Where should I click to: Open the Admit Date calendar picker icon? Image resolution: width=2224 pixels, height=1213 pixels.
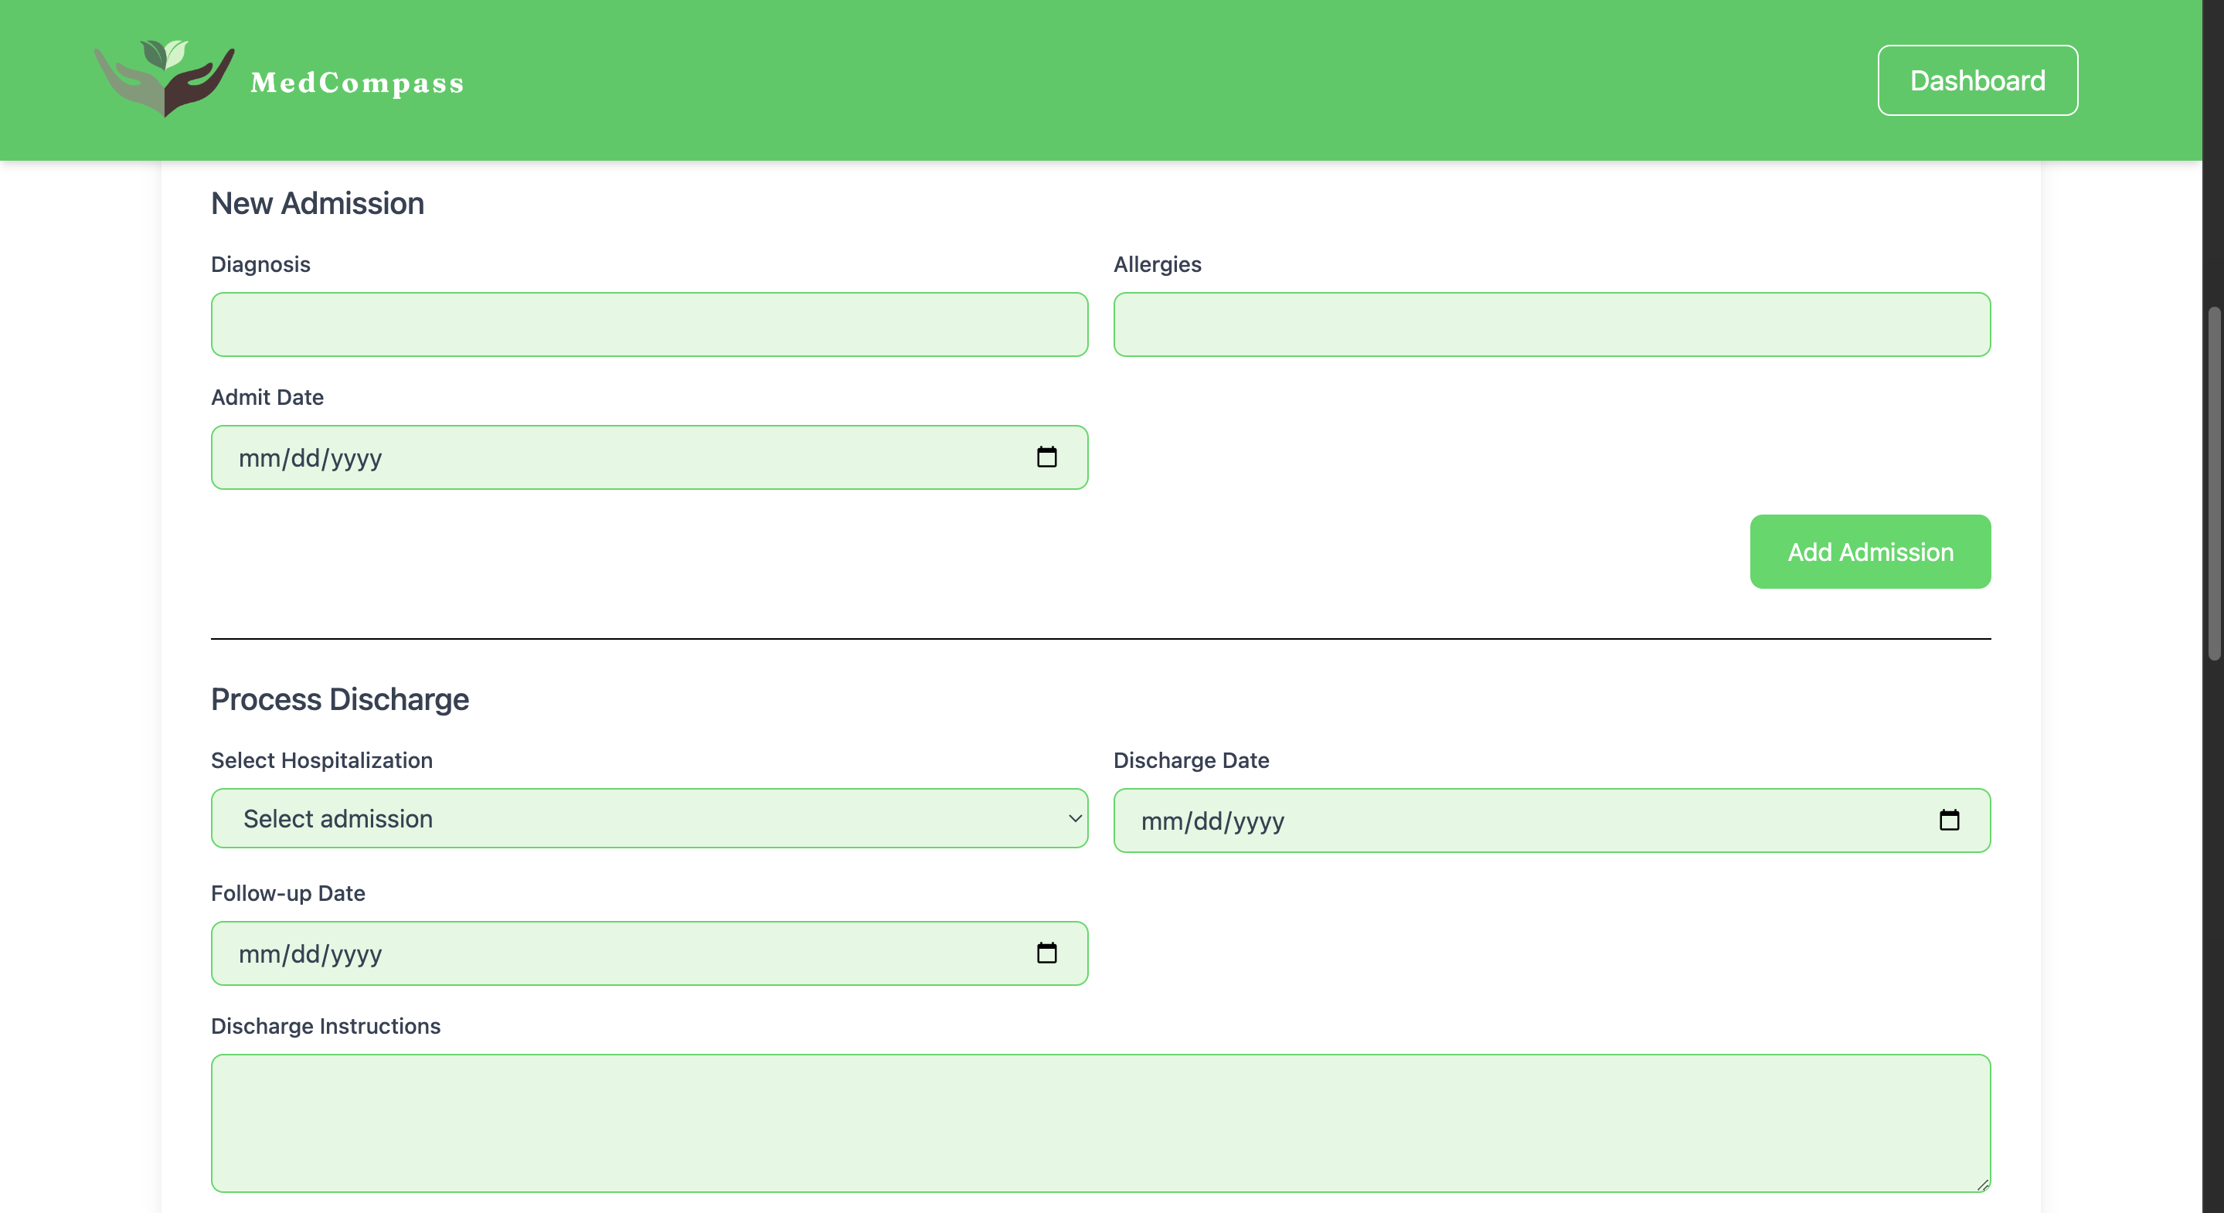coord(1046,457)
